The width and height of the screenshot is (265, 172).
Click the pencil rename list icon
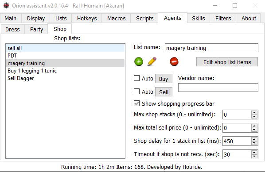[x=152, y=61]
